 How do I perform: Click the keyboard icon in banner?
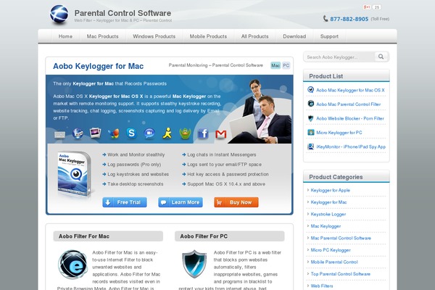point(59,135)
